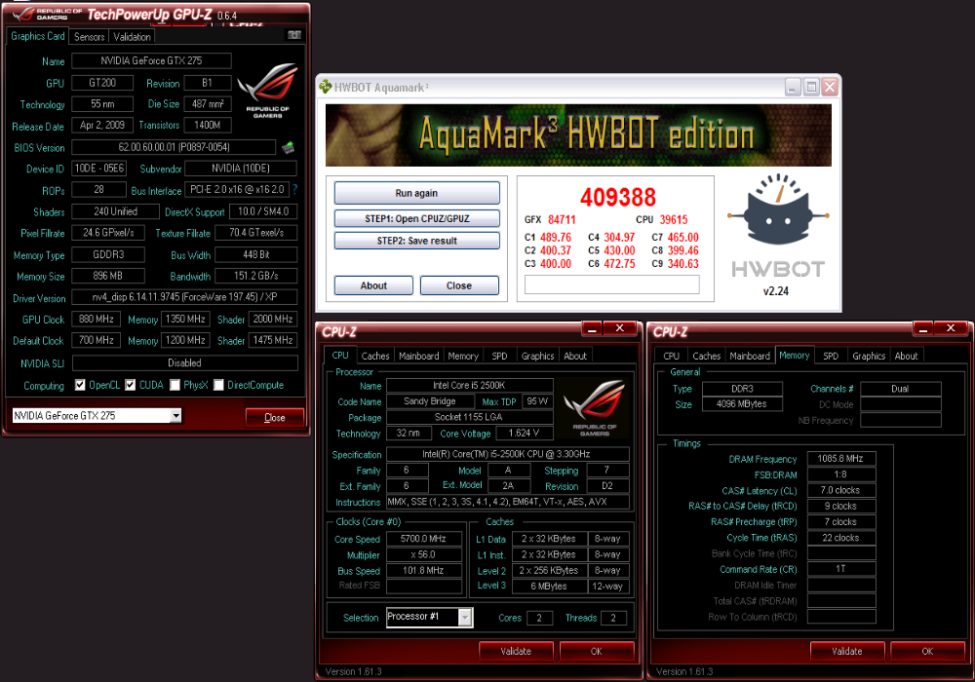
Task: Open the SPD tab in right CPU-Z window
Action: [x=831, y=356]
